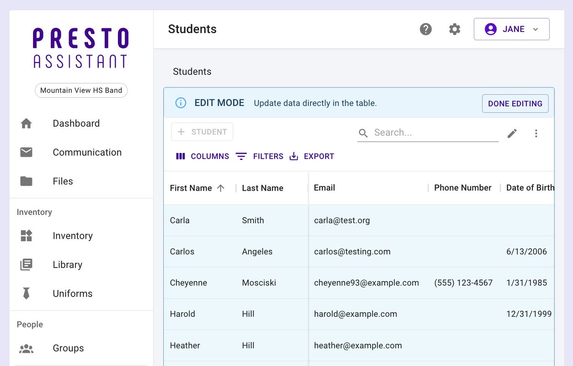Click the export download icon
Viewport: 573px width, 366px height.
[294, 156]
